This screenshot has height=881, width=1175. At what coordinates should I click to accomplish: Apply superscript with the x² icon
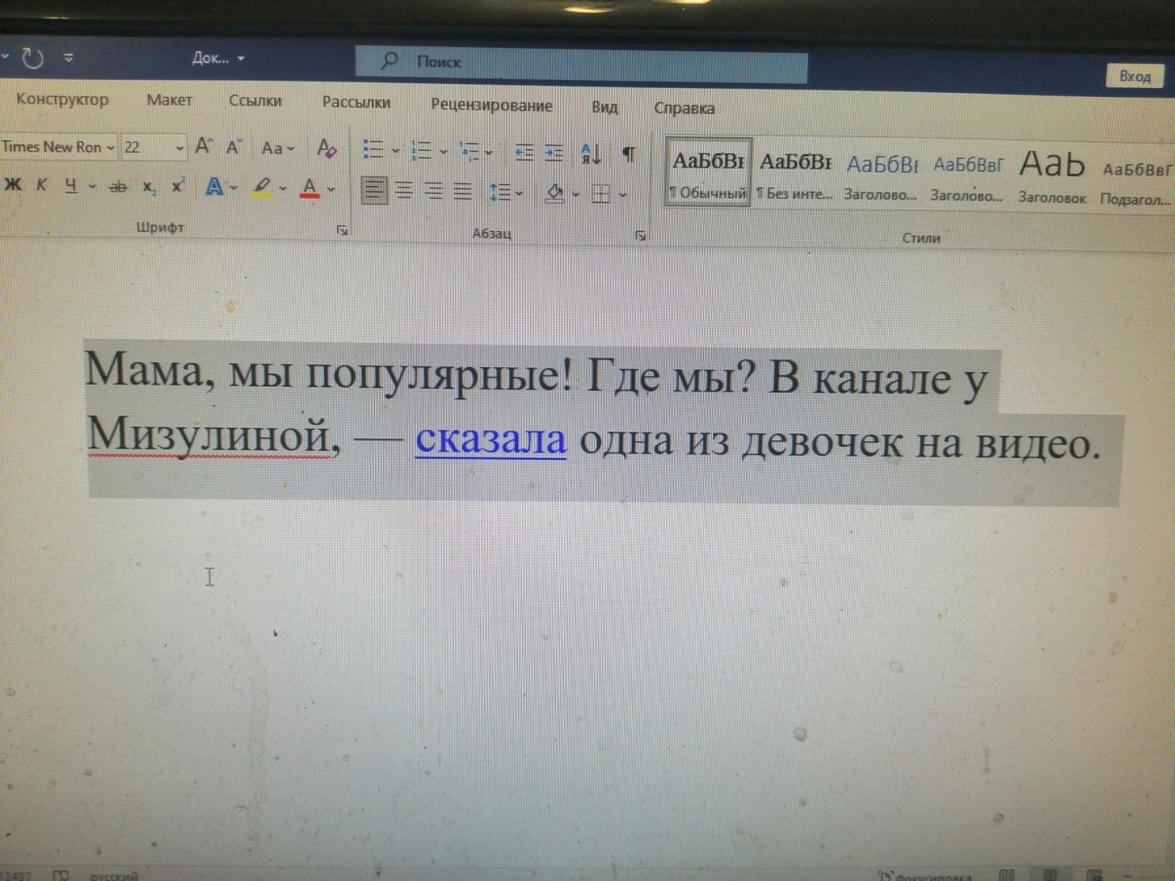[178, 186]
